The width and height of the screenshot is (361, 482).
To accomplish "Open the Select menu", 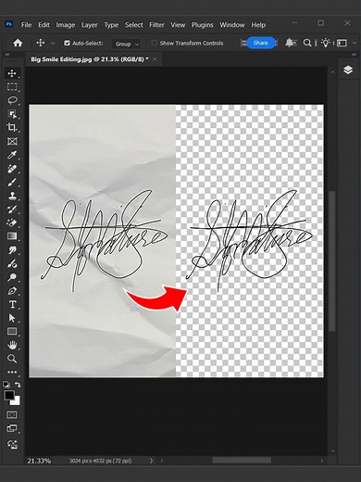I will [133, 25].
